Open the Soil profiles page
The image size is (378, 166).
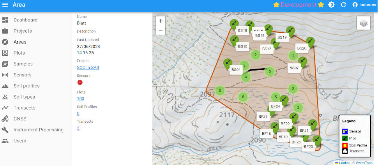pos(26,86)
